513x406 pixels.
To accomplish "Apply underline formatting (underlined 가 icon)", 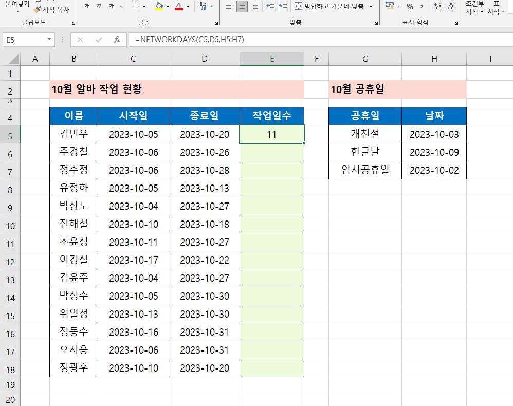I will click(x=111, y=6).
